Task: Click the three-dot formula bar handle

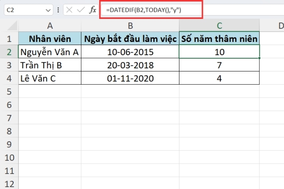Action: [x=58, y=10]
